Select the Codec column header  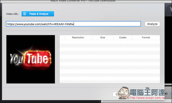pyautogui.click(x=123, y=38)
